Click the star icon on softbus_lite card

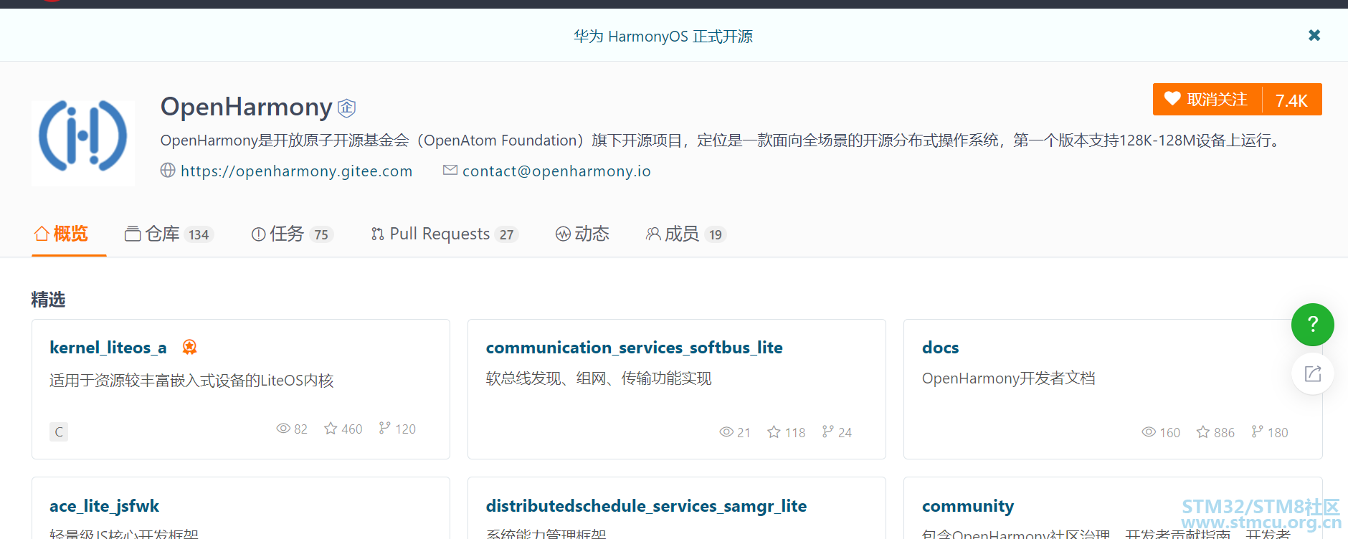pyautogui.click(x=774, y=431)
